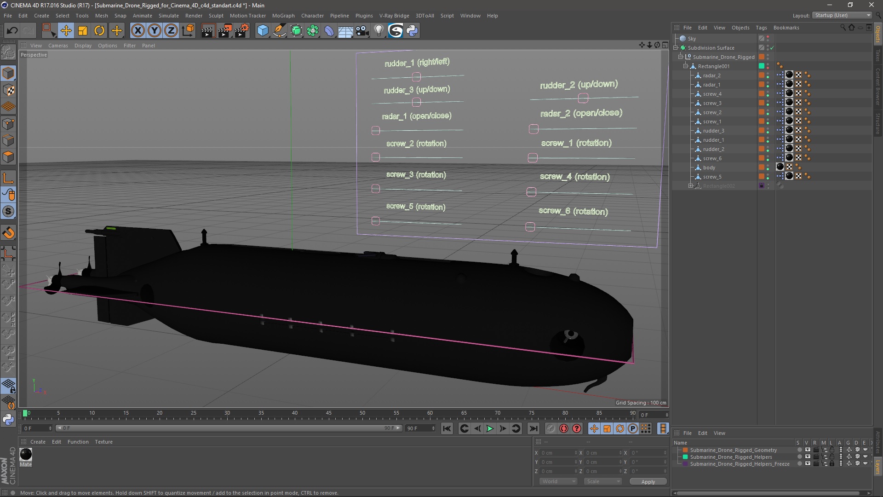Screen dimensions: 883x497
Task: Toggle visibility dots for radar_2 object
Action: [x=768, y=75]
